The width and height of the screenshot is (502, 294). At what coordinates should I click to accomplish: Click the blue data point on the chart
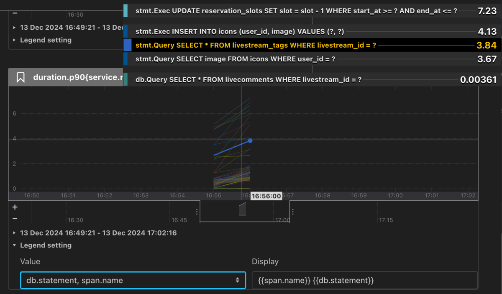pos(250,141)
